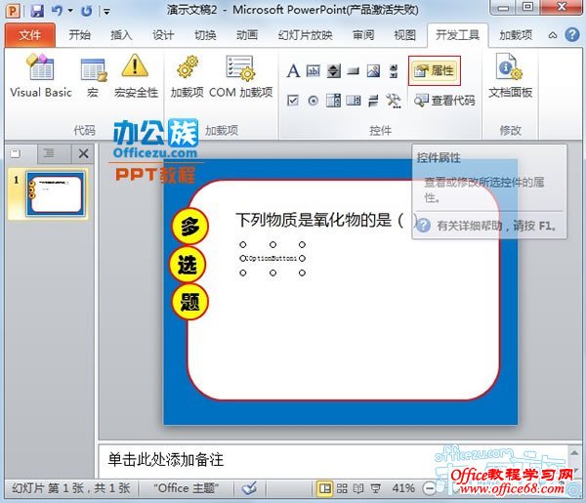Viewport: 586px width, 503px height.
Task: Collapse the ribbon with the caret arrow
Action: point(553,35)
